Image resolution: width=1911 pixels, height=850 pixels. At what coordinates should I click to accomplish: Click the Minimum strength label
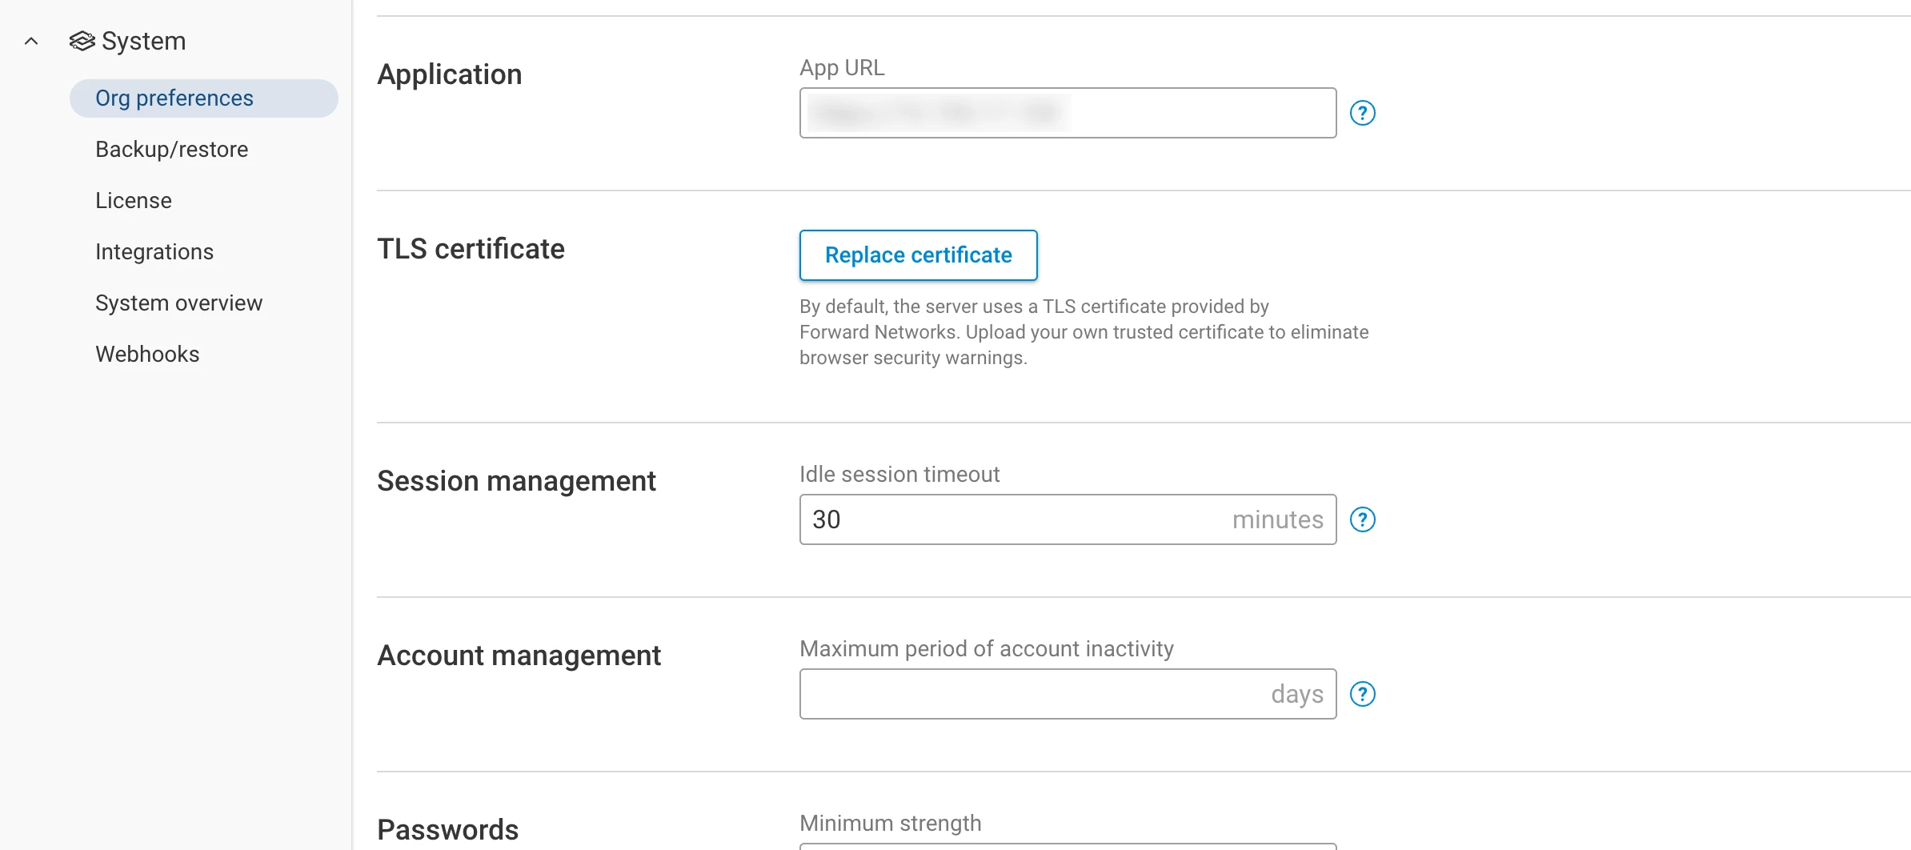click(x=890, y=823)
